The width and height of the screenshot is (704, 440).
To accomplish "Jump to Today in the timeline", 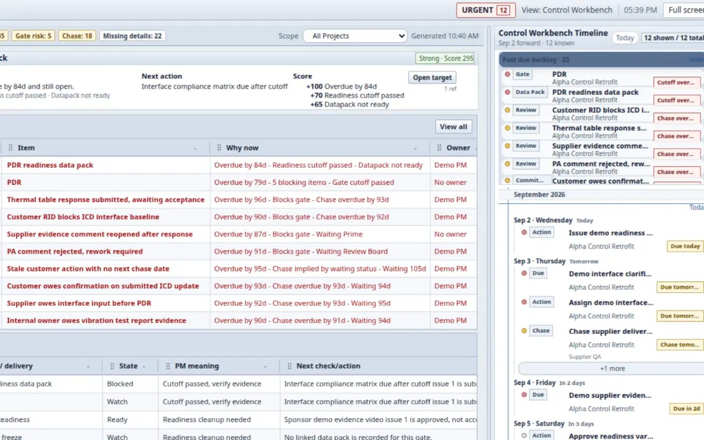I will click(625, 38).
